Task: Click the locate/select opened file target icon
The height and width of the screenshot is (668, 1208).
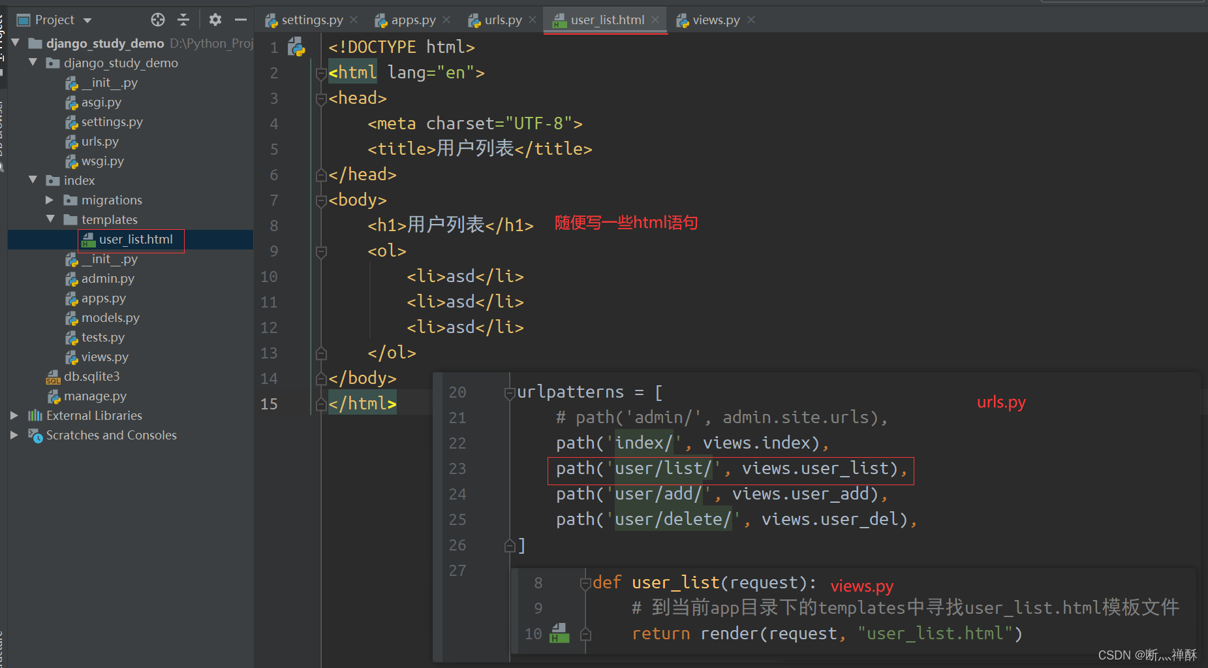Action: coord(158,20)
